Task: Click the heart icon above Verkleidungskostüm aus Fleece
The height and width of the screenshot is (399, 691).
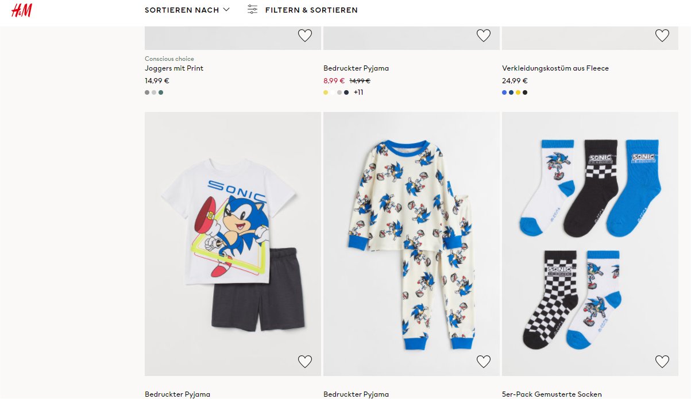Action: tap(662, 36)
